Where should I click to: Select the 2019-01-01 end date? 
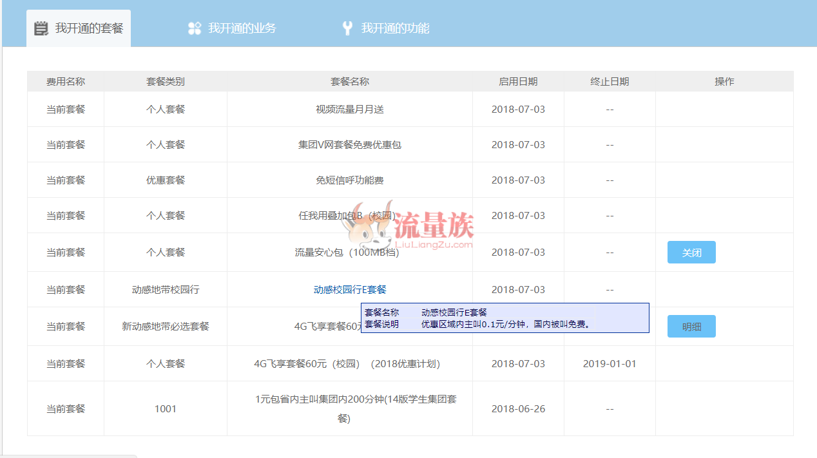pos(610,364)
